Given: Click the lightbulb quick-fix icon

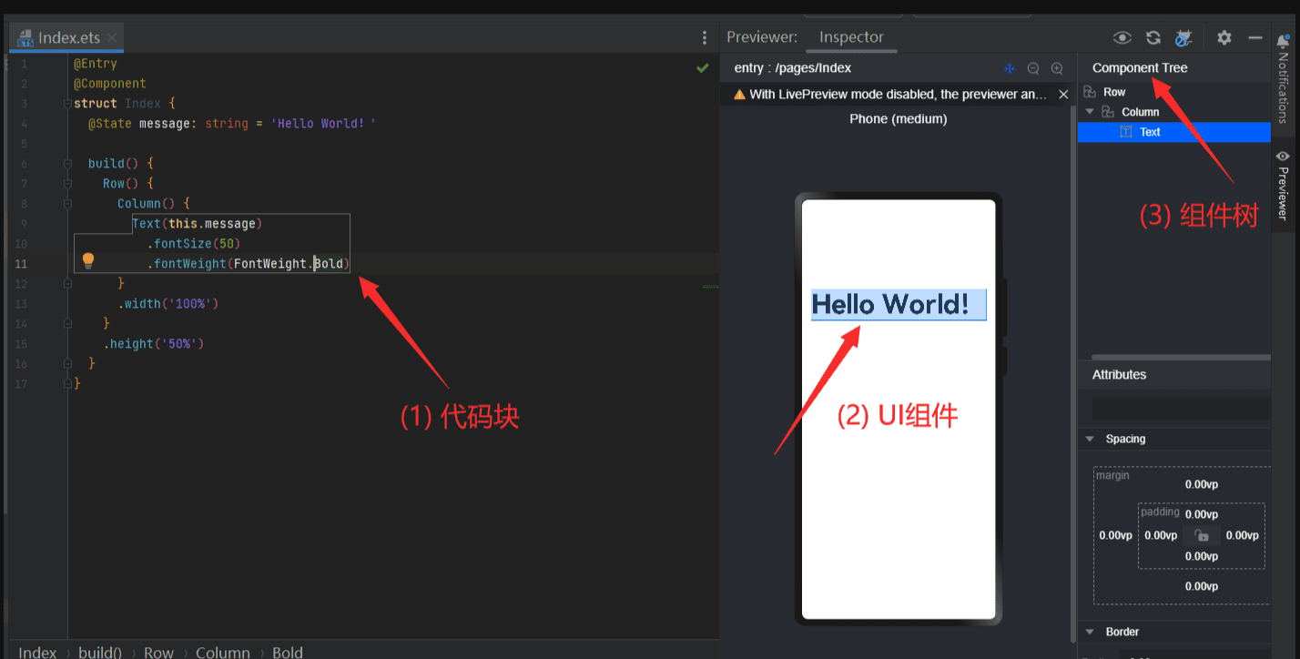Looking at the screenshot, I should pos(88,261).
